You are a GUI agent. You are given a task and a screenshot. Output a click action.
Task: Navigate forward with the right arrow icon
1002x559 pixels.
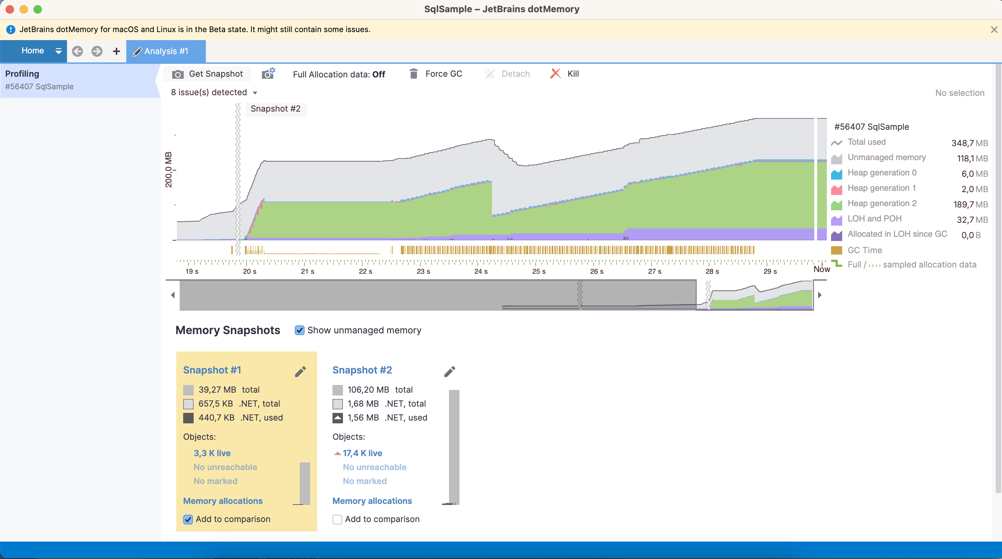tap(97, 51)
